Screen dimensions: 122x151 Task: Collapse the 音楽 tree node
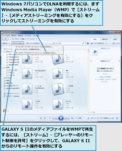[3, 68]
